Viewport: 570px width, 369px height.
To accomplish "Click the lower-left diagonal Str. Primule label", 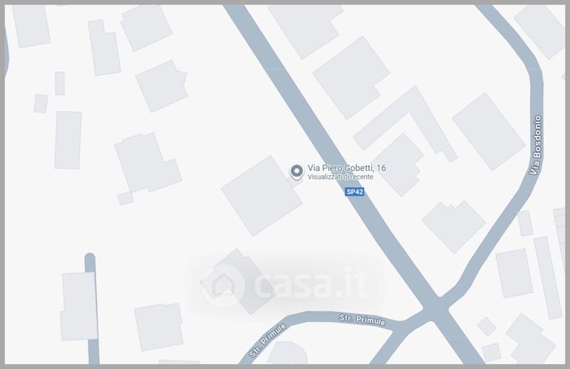I will (x=268, y=340).
